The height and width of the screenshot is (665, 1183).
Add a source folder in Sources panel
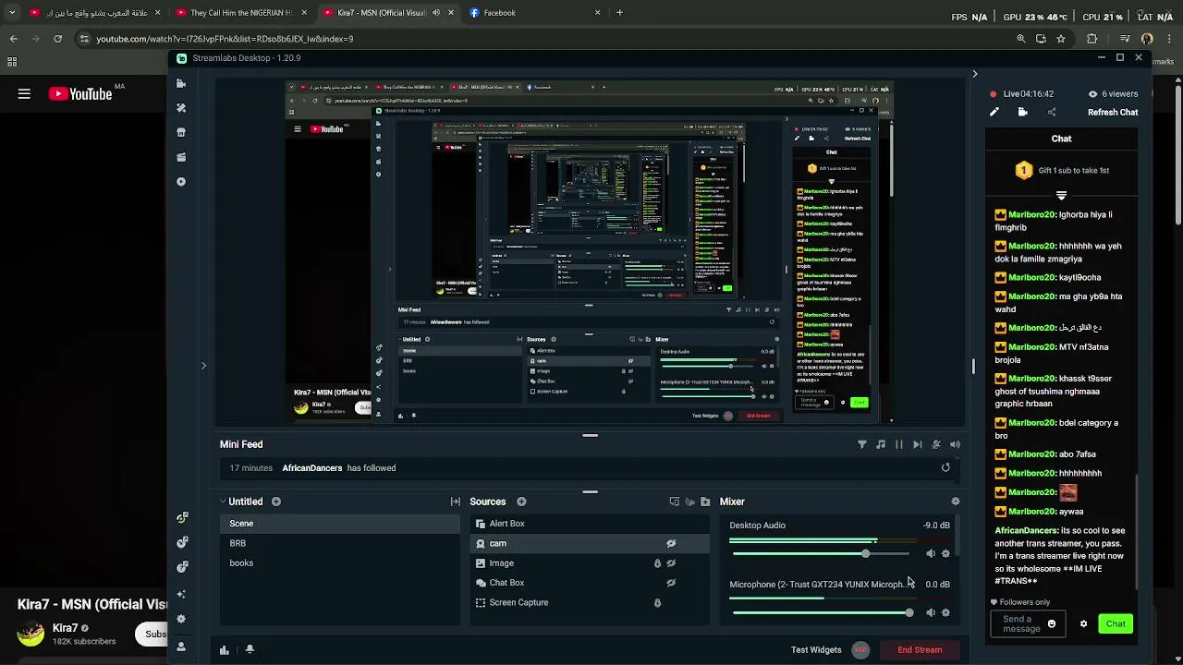pyautogui.click(x=705, y=502)
